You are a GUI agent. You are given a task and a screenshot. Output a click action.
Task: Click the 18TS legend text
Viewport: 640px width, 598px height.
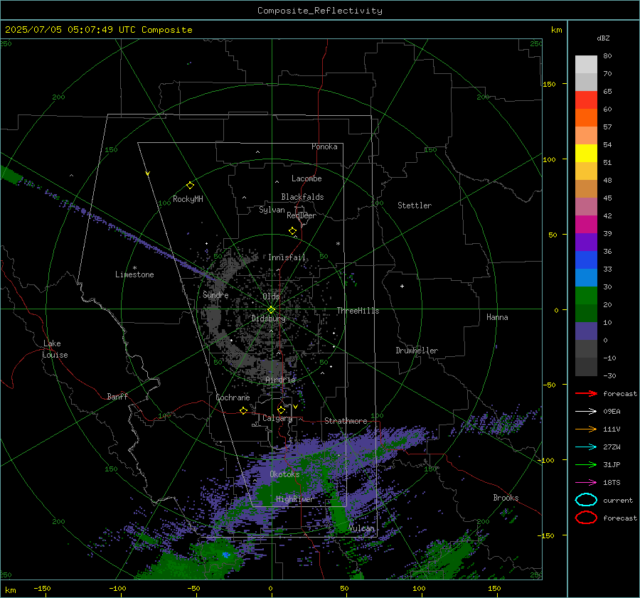click(612, 483)
